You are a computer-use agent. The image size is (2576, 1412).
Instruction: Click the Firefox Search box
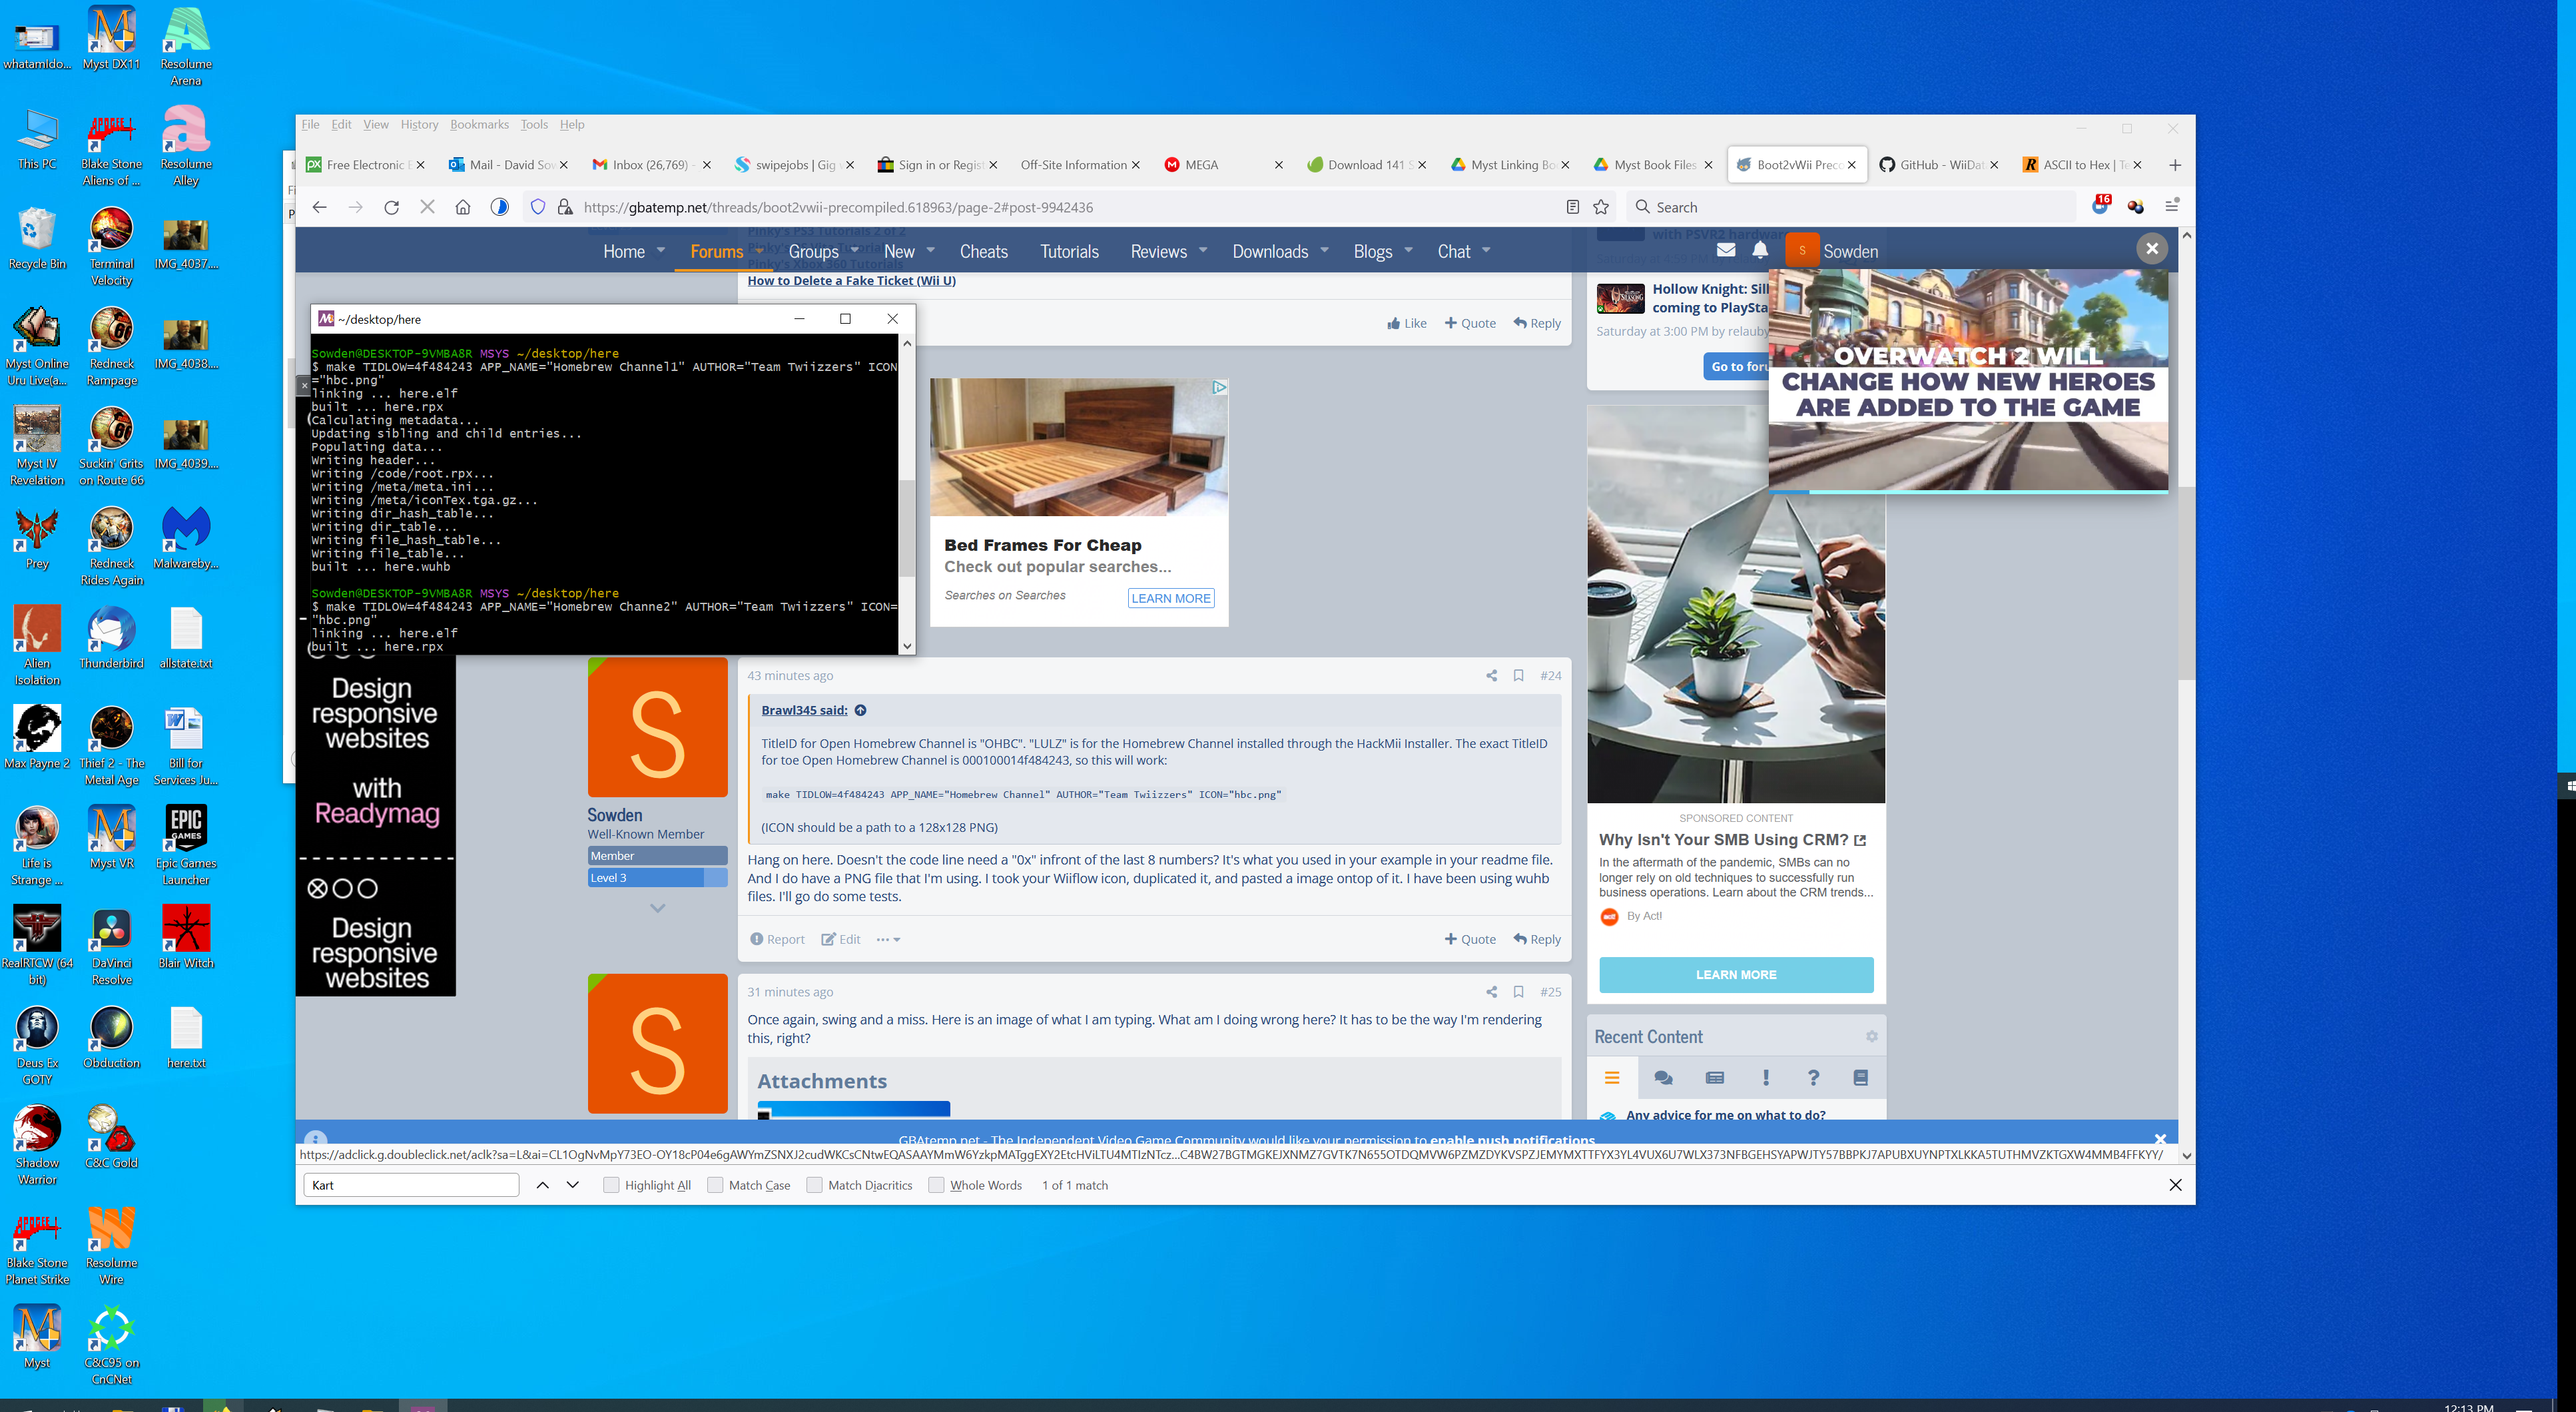click(1851, 207)
